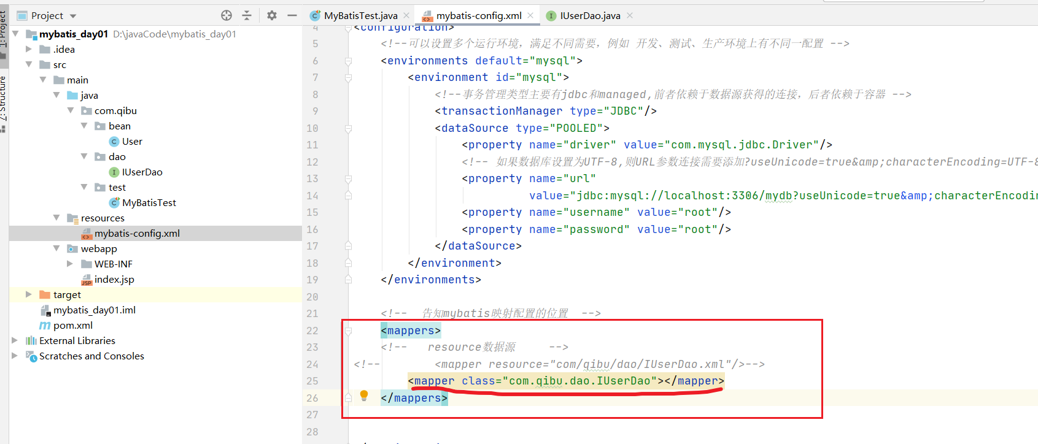Expand Scratches and Consoles node
This screenshot has width=1038, height=444.
point(15,356)
